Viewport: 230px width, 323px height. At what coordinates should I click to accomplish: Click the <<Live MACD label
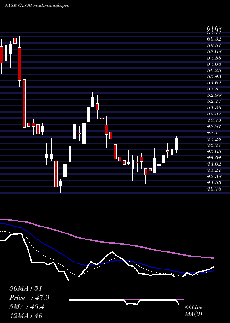pos(194,311)
